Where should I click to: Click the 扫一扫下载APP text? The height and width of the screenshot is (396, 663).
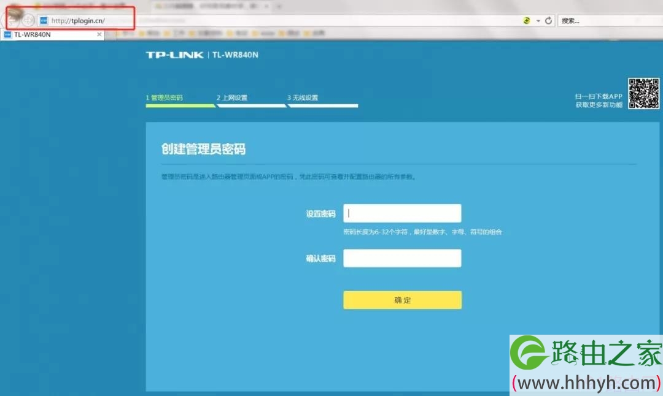[x=599, y=96]
